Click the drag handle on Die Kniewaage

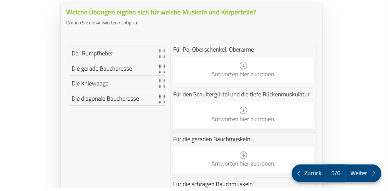pos(162,84)
